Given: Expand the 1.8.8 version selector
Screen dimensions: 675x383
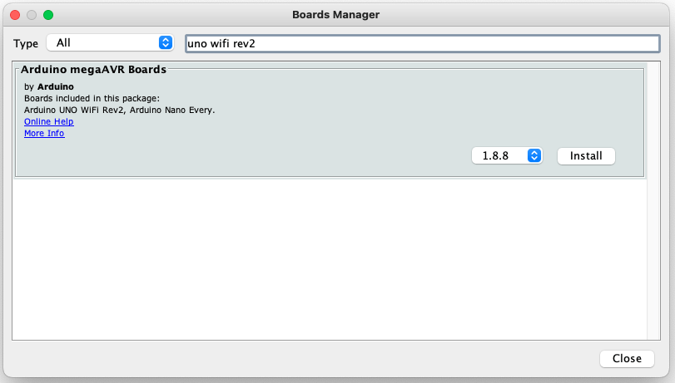Looking at the screenshot, I should (x=507, y=155).
